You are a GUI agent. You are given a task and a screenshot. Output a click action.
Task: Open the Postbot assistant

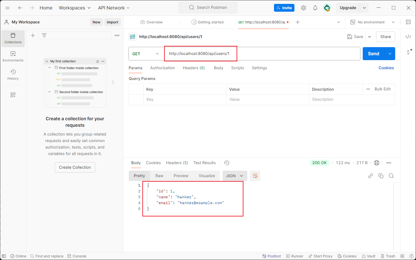point(272,256)
